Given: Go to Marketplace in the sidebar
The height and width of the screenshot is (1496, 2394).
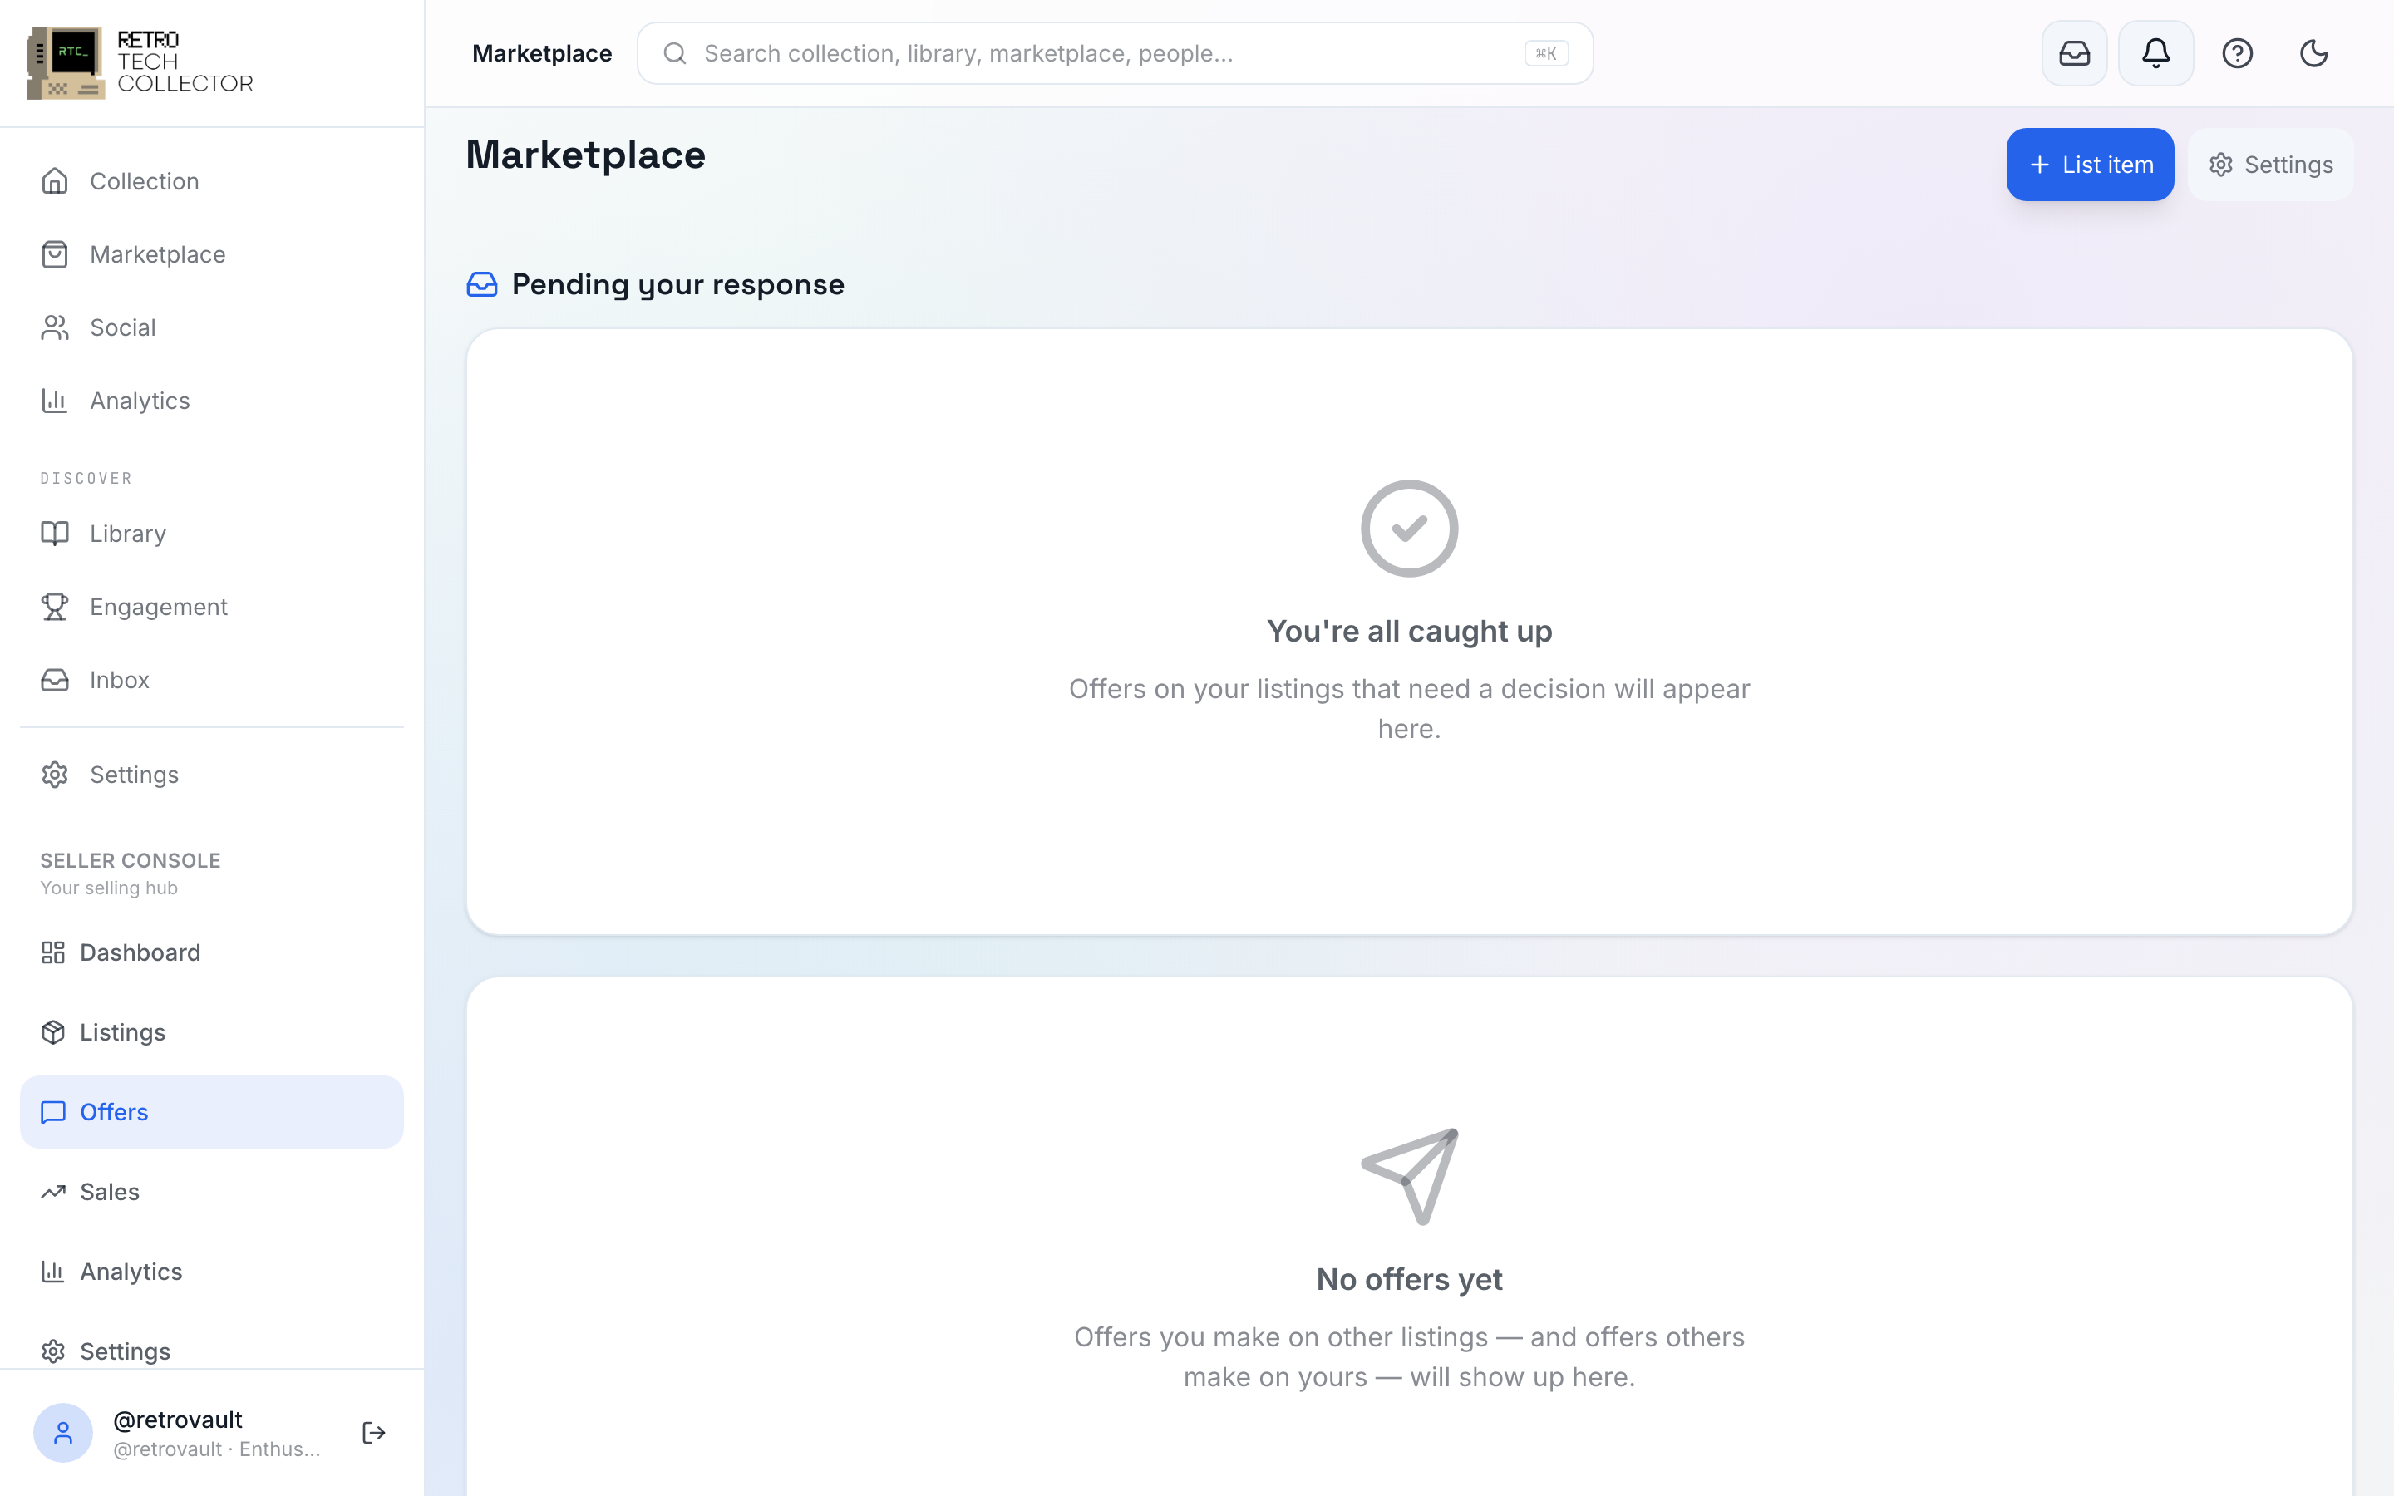Looking at the screenshot, I should click(x=212, y=254).
